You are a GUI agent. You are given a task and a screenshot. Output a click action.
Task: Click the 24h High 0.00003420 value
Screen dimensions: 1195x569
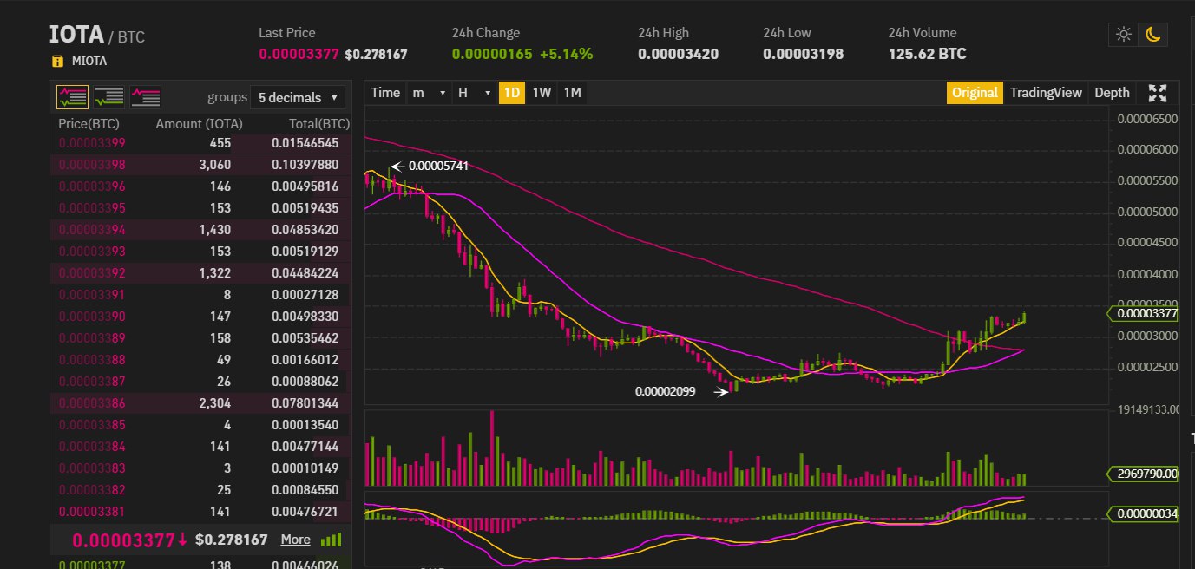678,54
